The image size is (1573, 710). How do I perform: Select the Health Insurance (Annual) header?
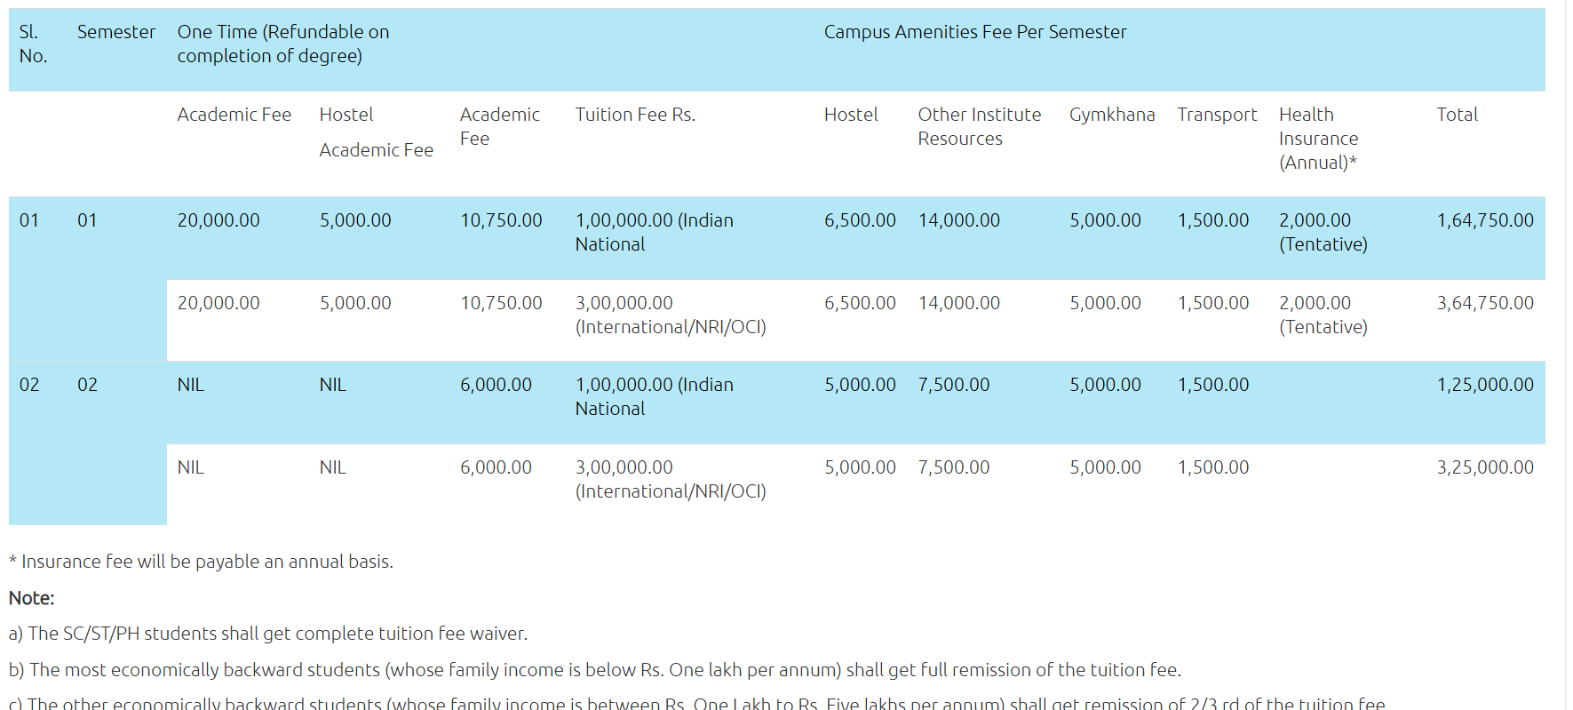(1318, 139)
